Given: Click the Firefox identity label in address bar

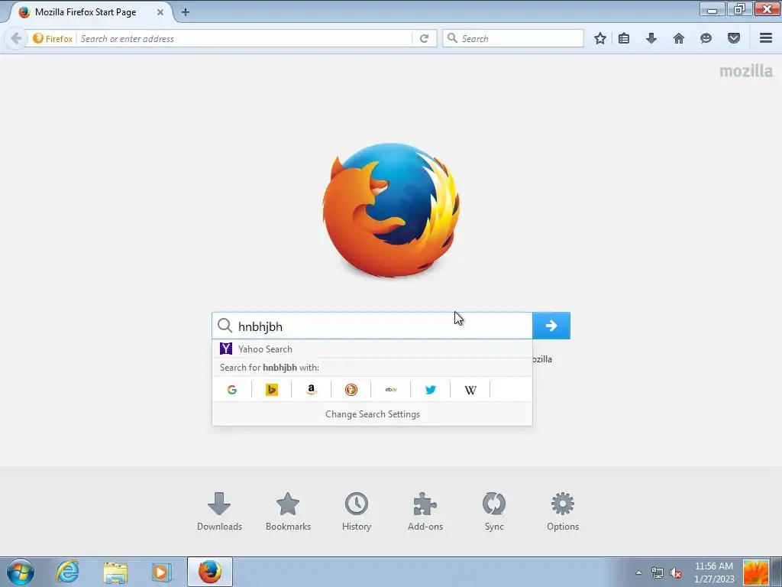Looking at the screenshot, I should tap(53, 38).
